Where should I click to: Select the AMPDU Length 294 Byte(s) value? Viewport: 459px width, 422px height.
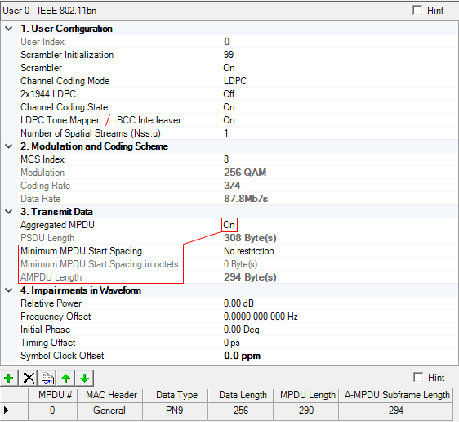click(x=250, y=277)
